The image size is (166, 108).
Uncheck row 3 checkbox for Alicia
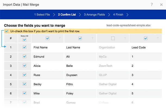pos(24,66)
